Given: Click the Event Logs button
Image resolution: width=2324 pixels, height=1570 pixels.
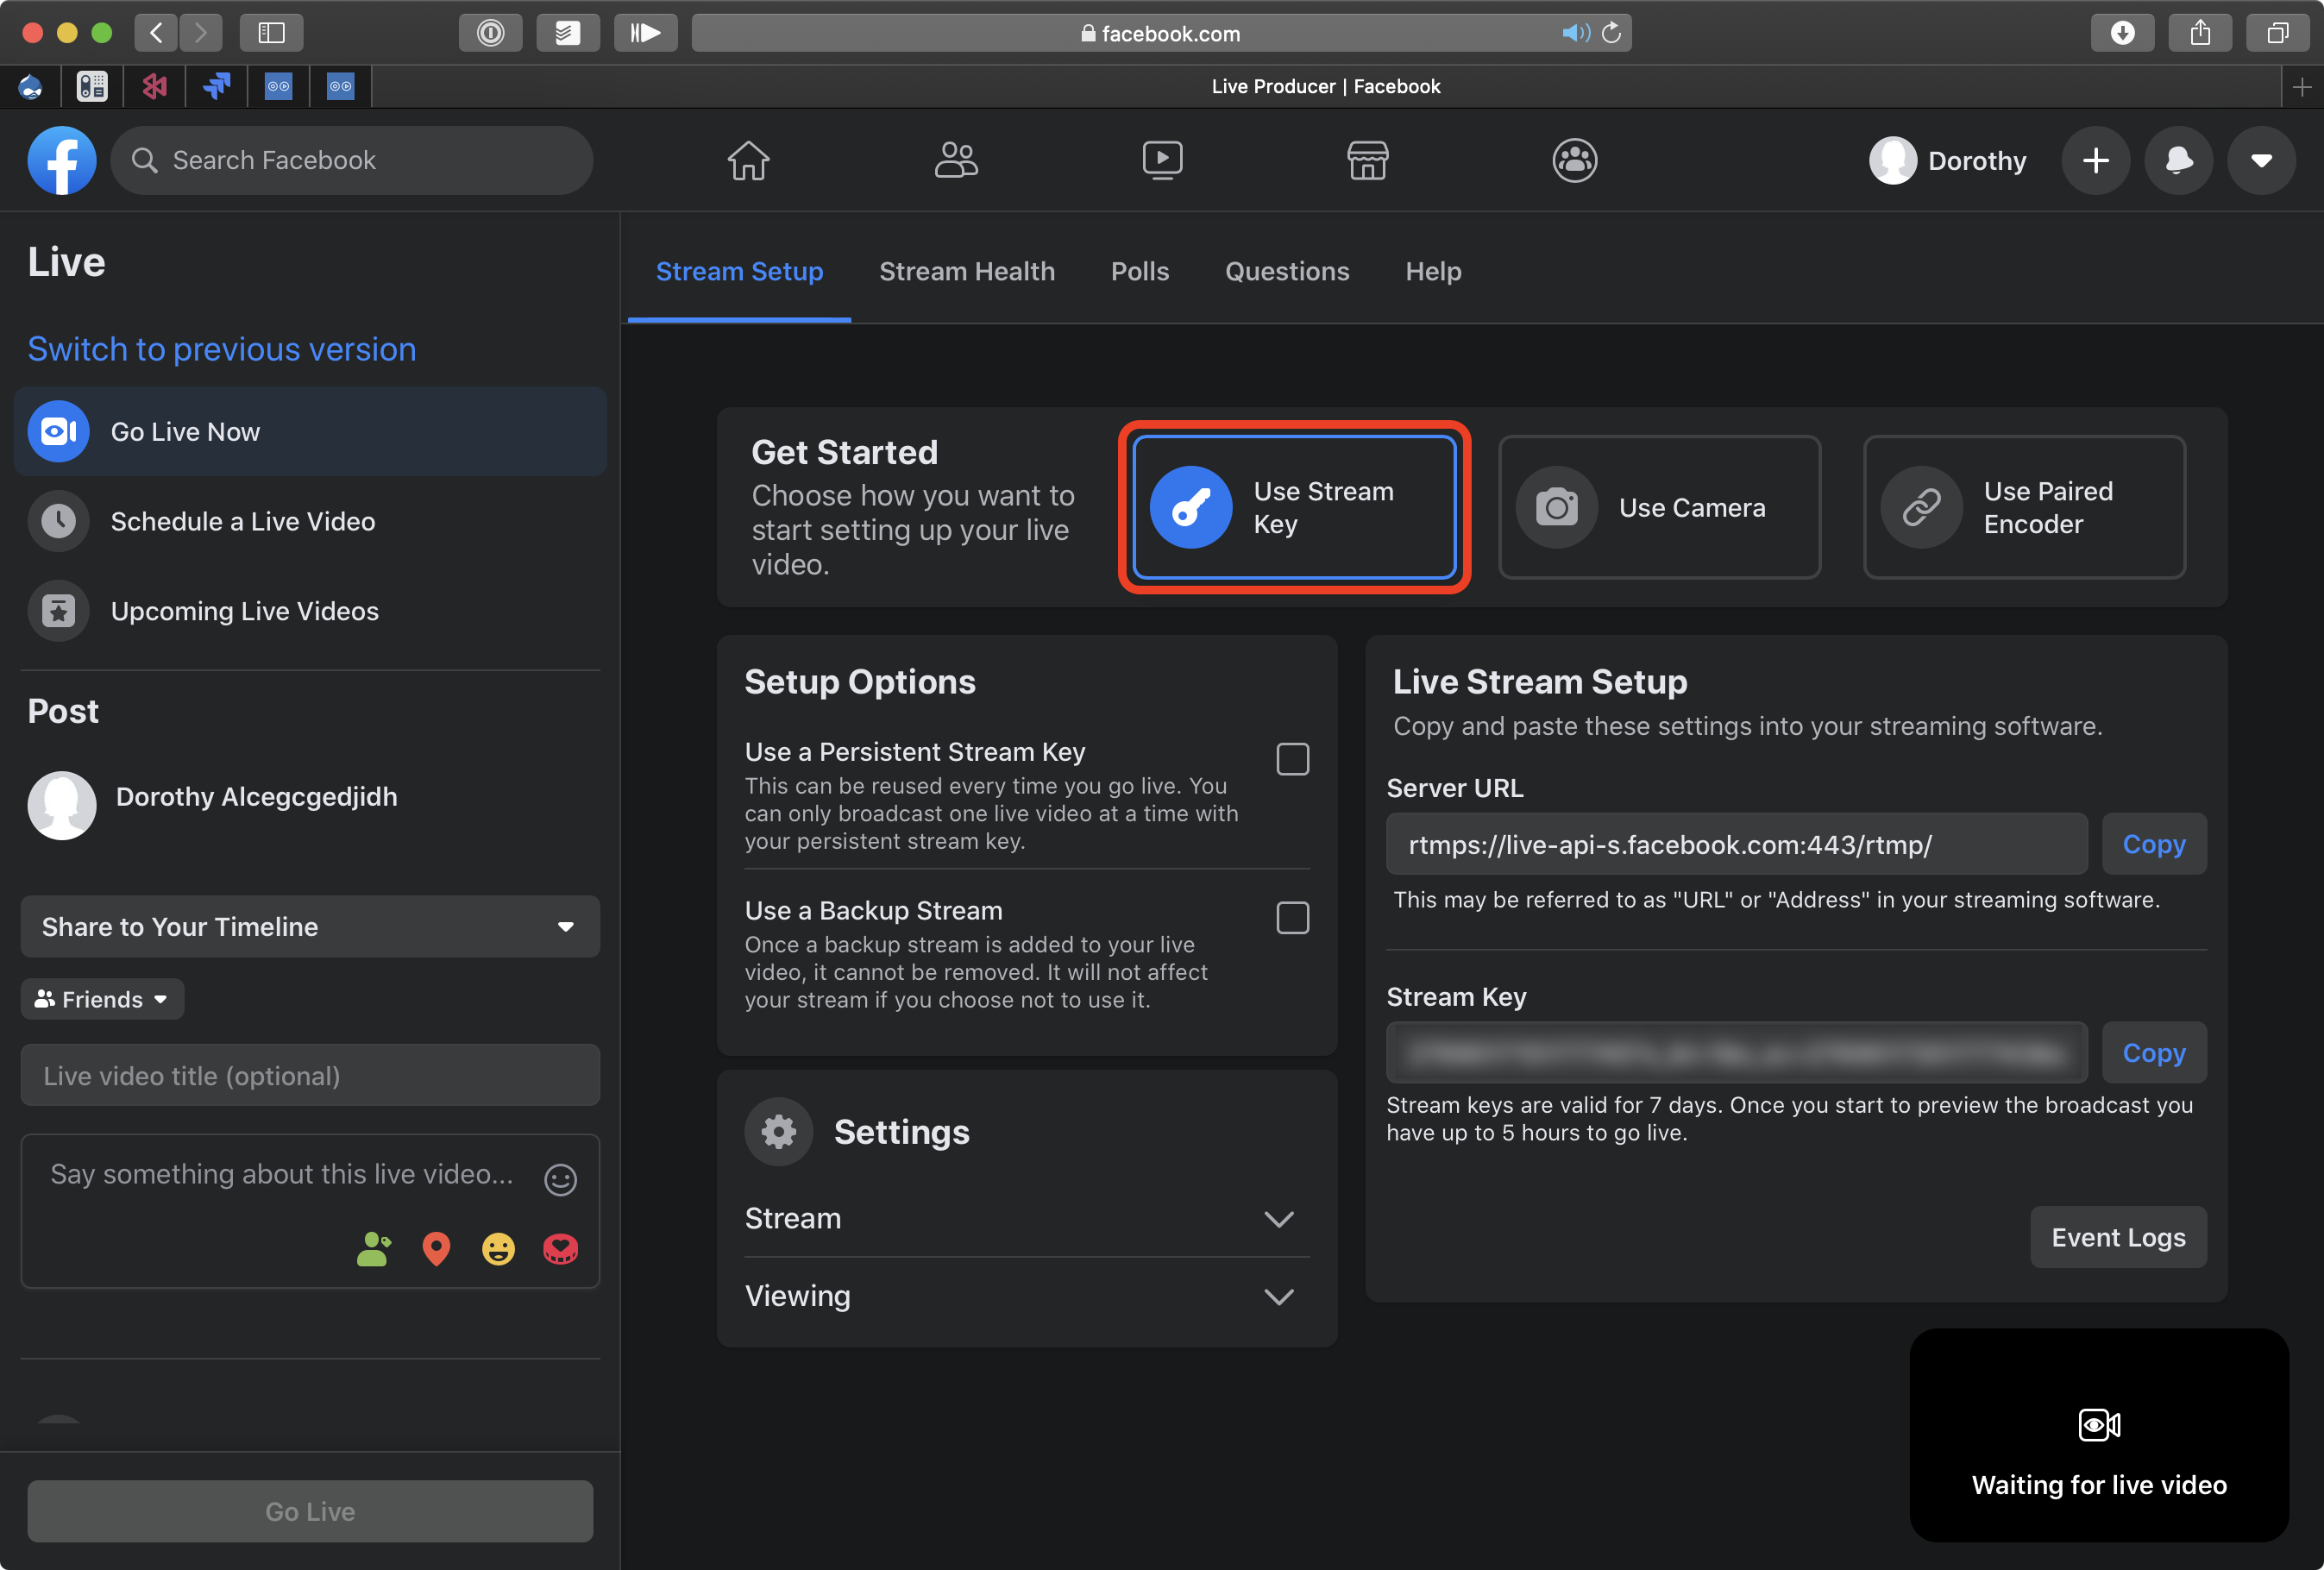Looking at the screenshot, I should (x=2119, y=1237).
